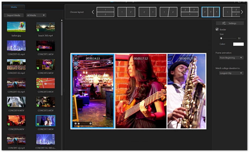Click the Frame animation label
The image size is (249, 152).
point(223,53)
